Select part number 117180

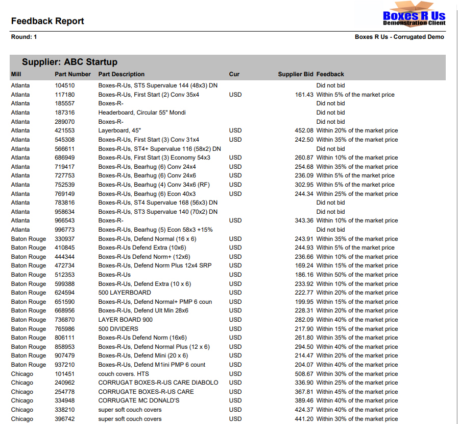[65, 95]
